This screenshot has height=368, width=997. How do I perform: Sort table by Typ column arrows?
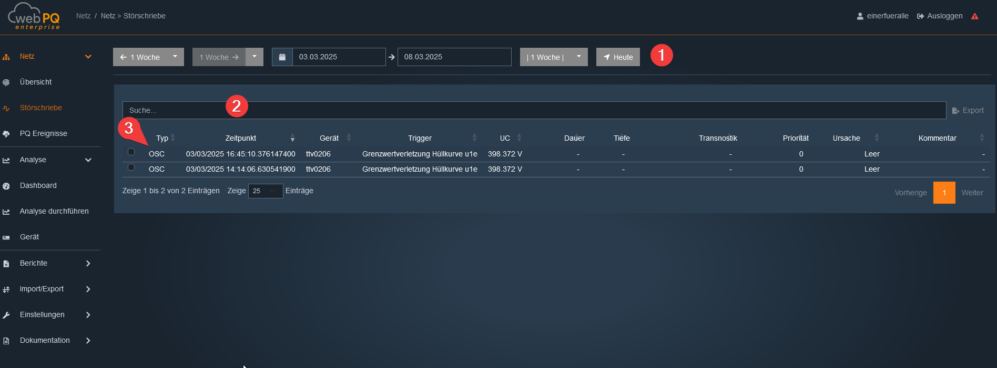pyautogui.click(x=172, y=138)
